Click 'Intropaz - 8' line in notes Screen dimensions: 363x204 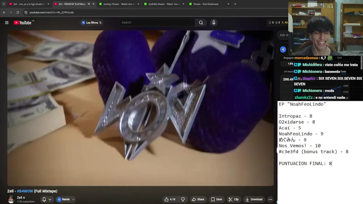296,116
